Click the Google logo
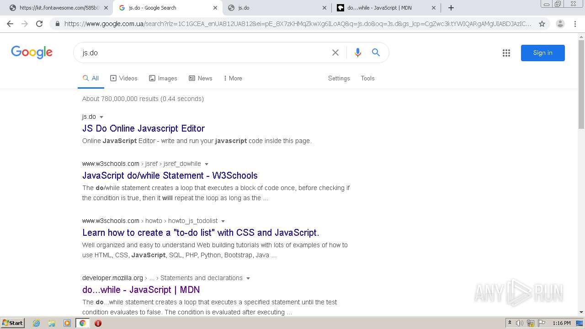The width and height of the screenshot is (585, 329). pyautogui.click(x=32, y=52)
